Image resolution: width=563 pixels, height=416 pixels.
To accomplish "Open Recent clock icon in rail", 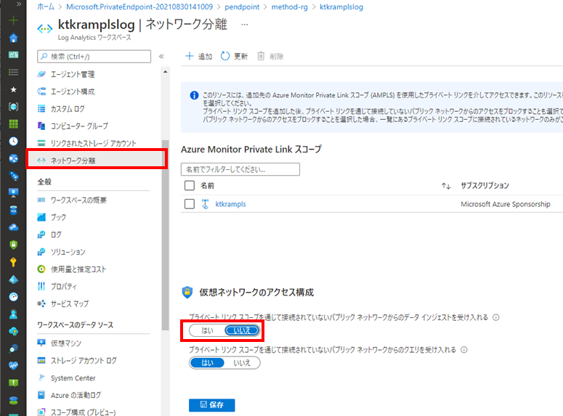I will click(x=13, y=141).
